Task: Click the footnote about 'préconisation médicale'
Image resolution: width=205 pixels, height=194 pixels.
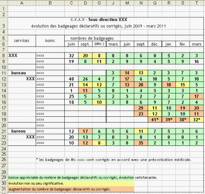Action: [x=114, y=160]
